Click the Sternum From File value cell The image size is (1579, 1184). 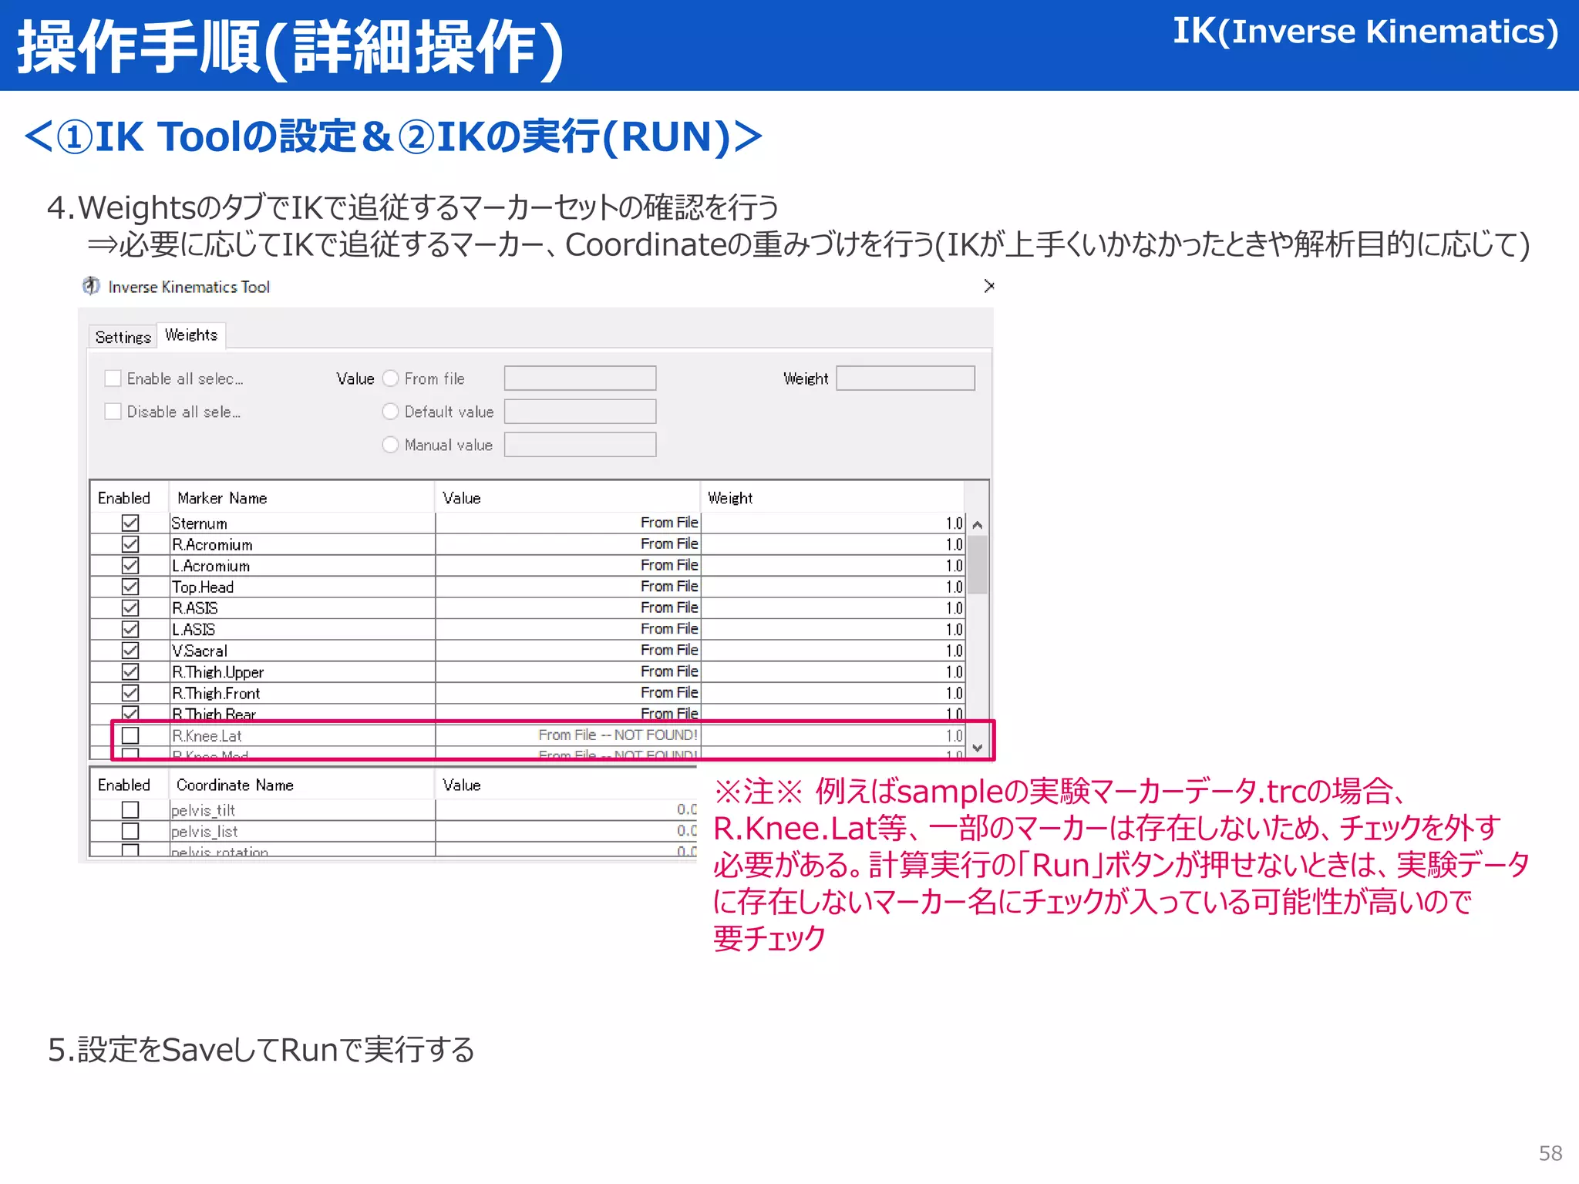[567, 523]
